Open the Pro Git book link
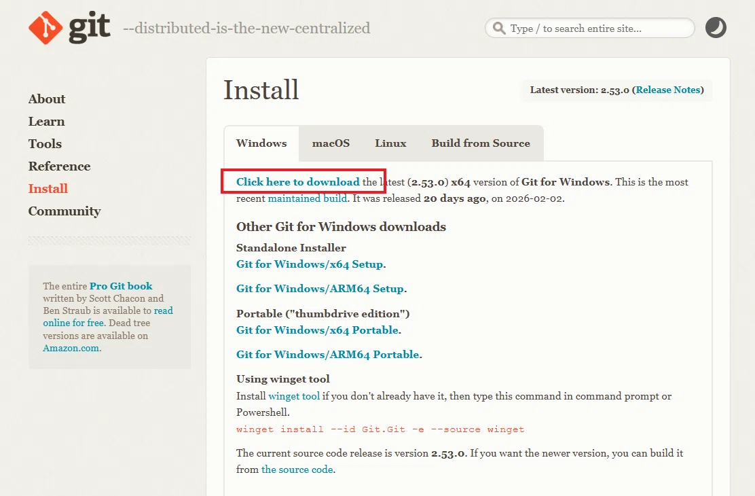Screen dimensions: 755x496 pyautogui.click(x=121, y=286)
